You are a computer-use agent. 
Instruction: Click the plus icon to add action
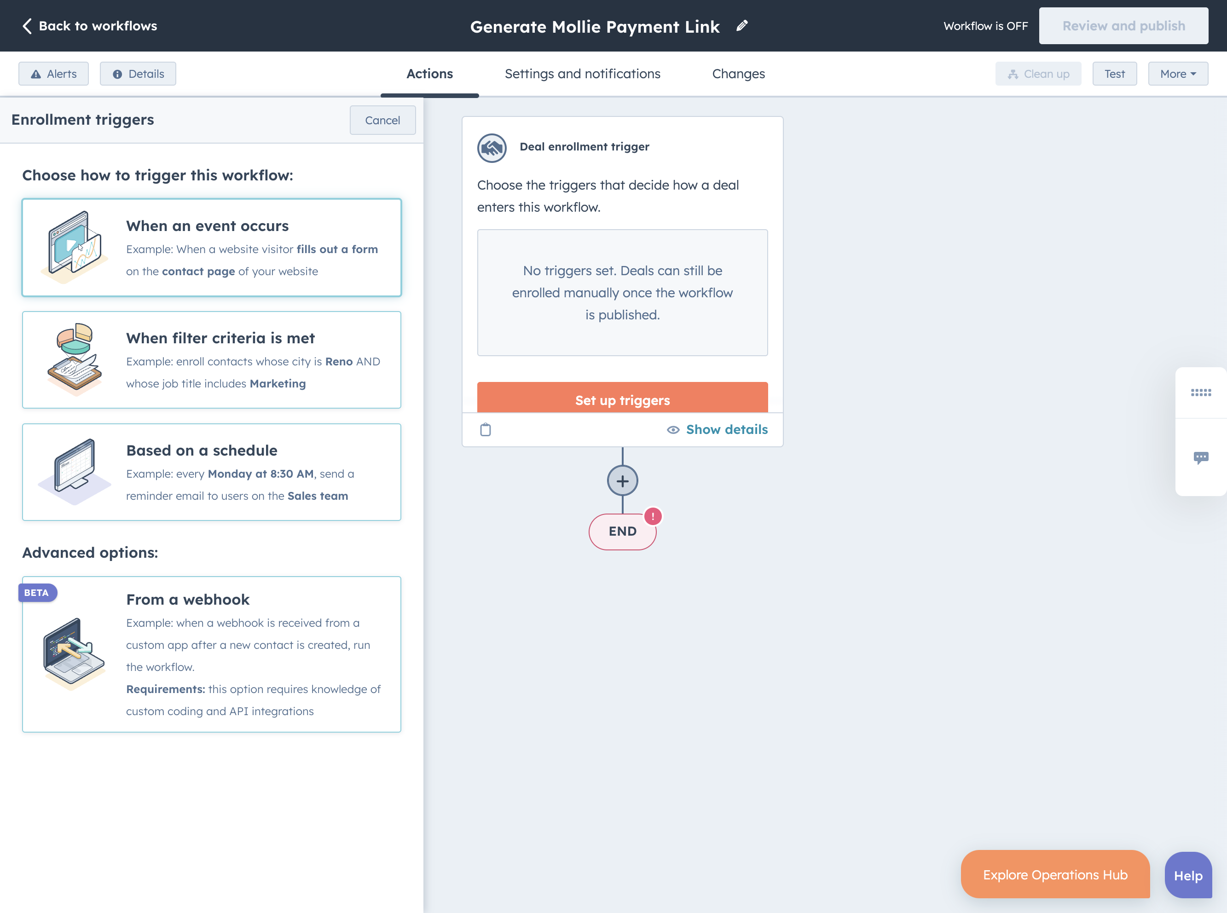tap(622, 481)
